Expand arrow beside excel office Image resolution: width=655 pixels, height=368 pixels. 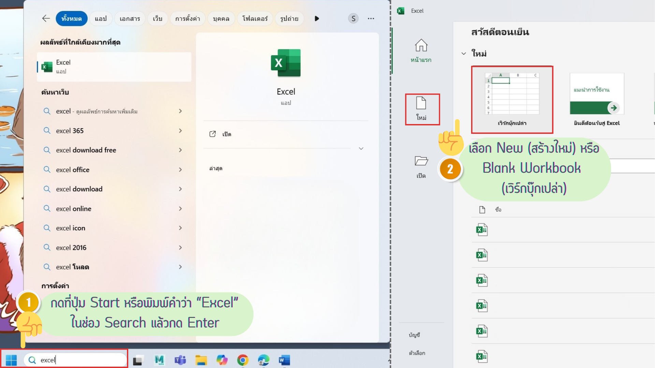[180, 169]
